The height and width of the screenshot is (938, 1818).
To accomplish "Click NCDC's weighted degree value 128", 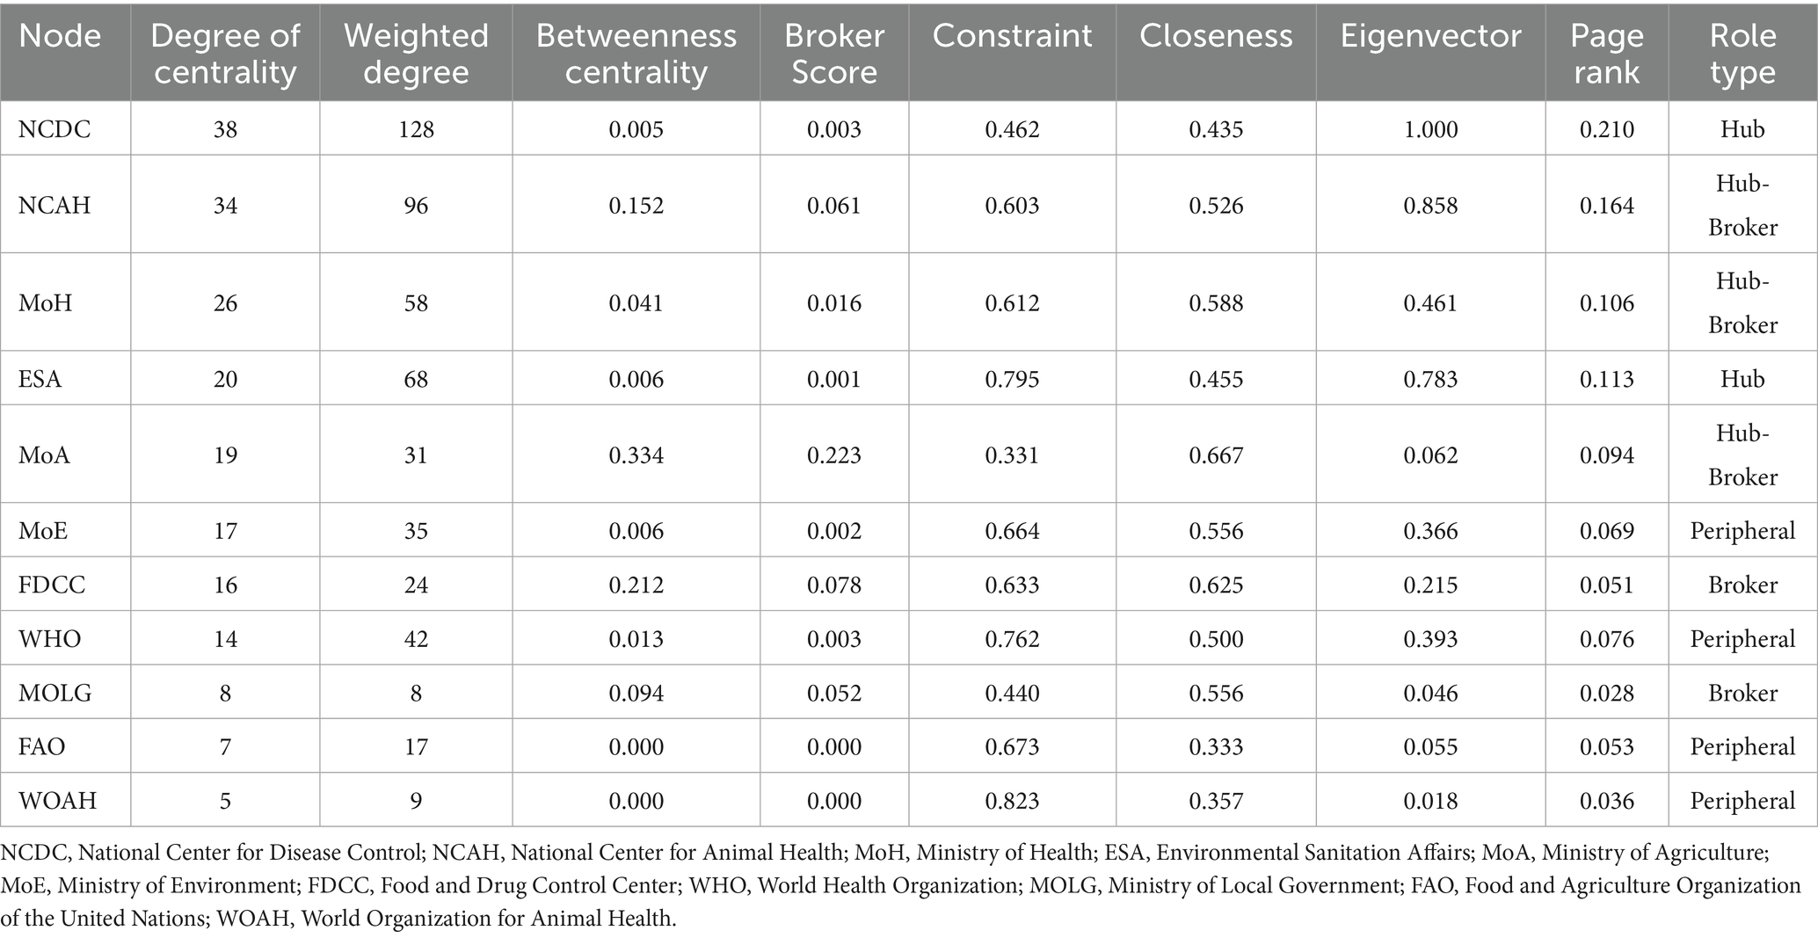I will click(x=416, y=129).
